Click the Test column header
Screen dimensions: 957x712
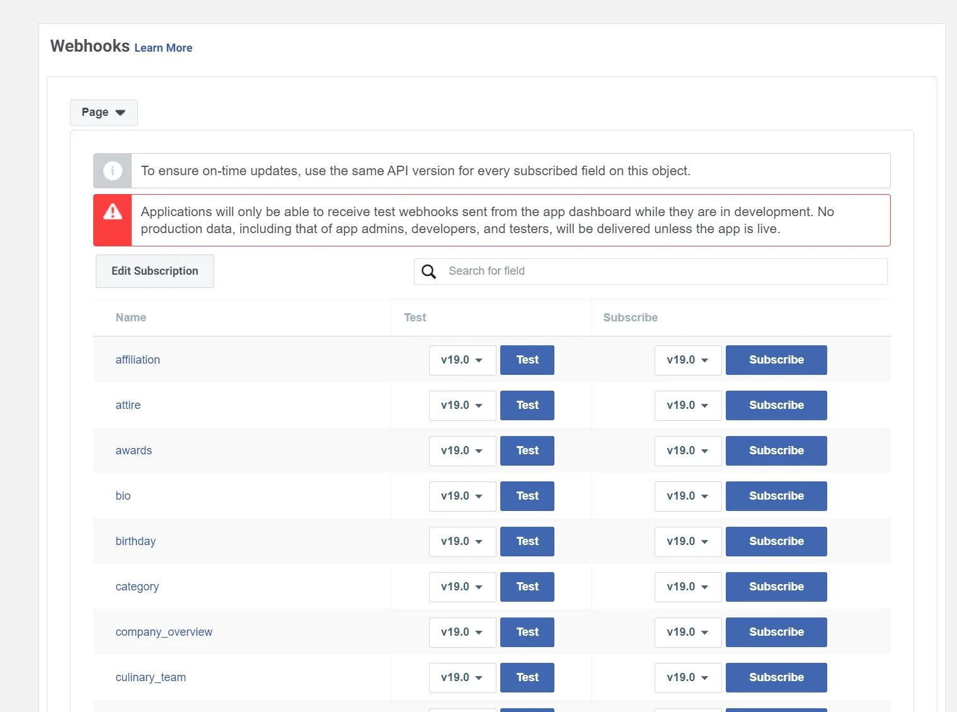[x=415, y=318]
